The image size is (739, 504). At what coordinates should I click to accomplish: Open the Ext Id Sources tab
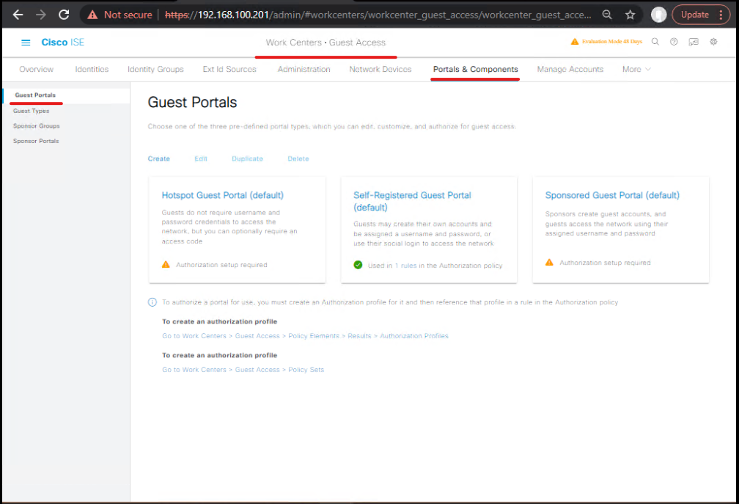click(x=229, y=69)
